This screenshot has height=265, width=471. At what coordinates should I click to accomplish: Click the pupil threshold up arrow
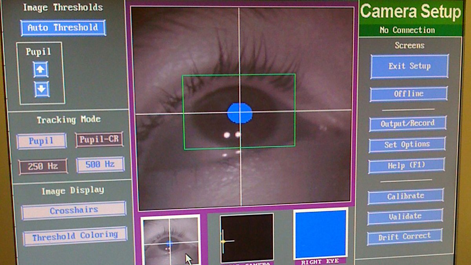(41, 70)
